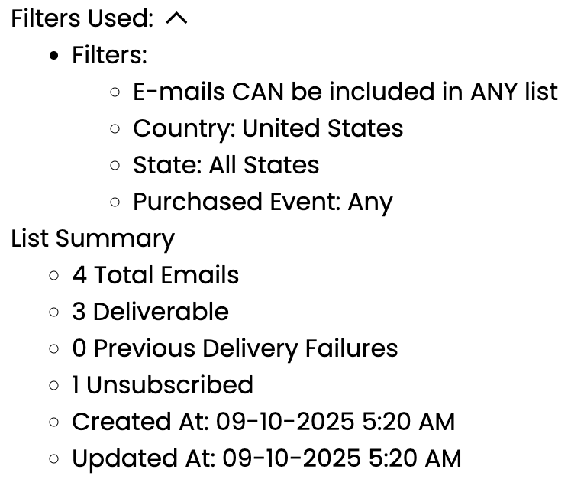Click the List Summary heading
The width and height of the screenshot is (571, 492).
[92, 238]
